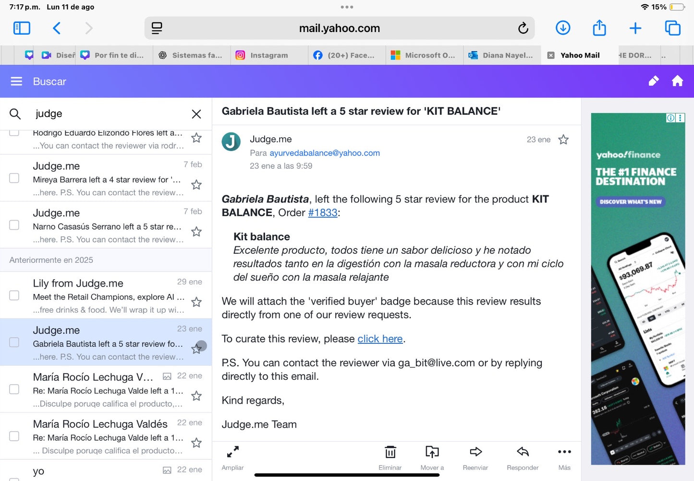Tick checkbox for María Rocío Lechuga Valdés
694x481 pixels.
pos(14,436)
